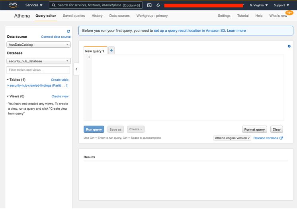This screenshot has height=209, width=297.
Task: Collapse the left sidebar with chevron
Action: (x=76, y=69)
